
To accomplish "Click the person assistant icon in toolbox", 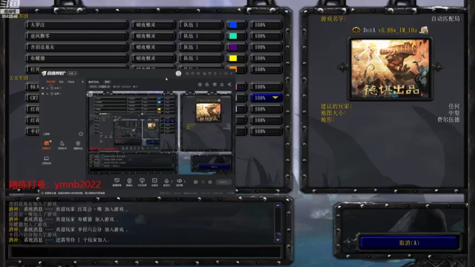I will (62, 144).
